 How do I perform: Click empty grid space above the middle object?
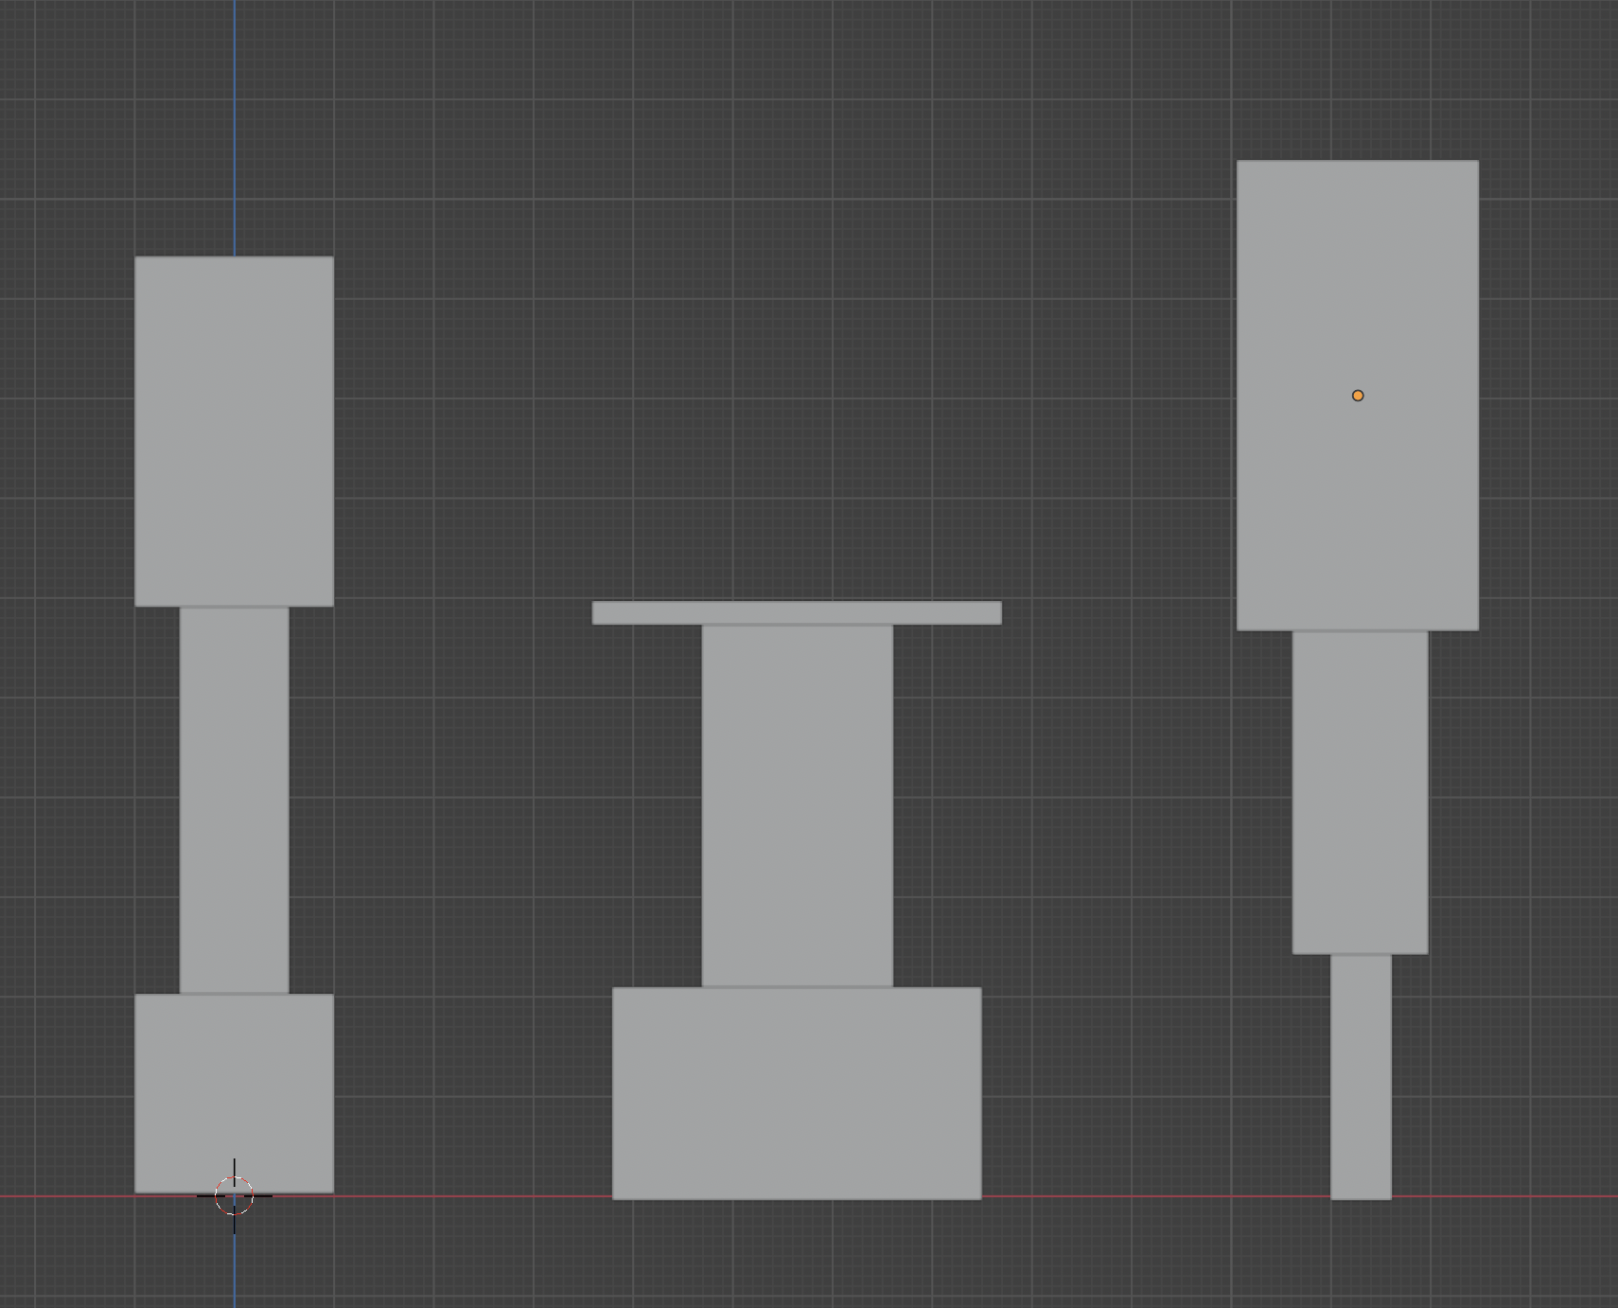pyautogui.click(x=797, y=331)
